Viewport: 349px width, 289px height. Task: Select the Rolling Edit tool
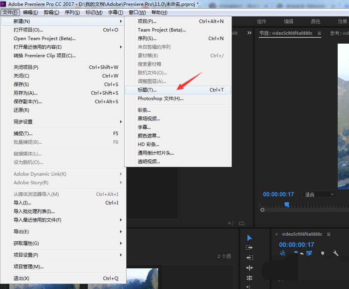(x=249, y=268)
